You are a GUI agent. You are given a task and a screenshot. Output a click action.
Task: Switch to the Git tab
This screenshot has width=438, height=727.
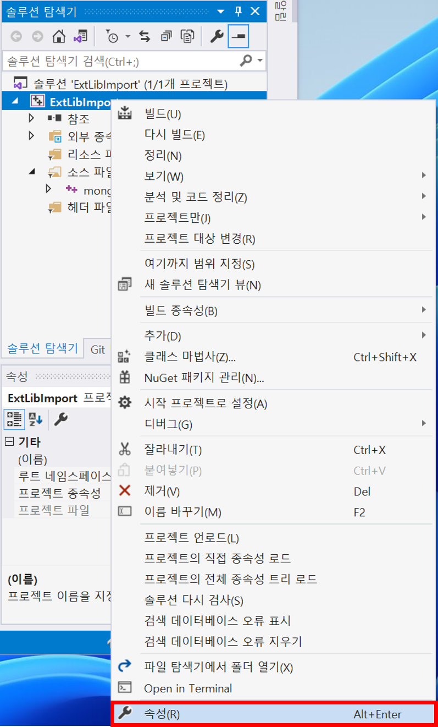(x=98, y=349)
